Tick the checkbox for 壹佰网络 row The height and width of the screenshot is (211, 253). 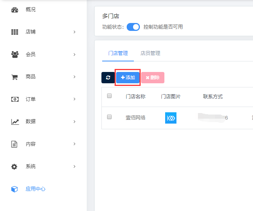[109, 117]
